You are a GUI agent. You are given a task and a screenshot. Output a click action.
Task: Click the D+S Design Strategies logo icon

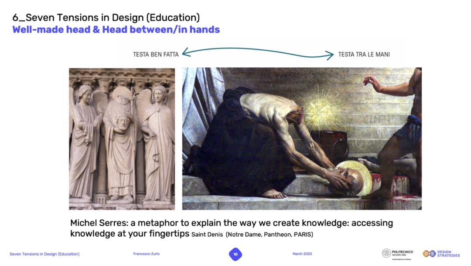click(429, 254)
